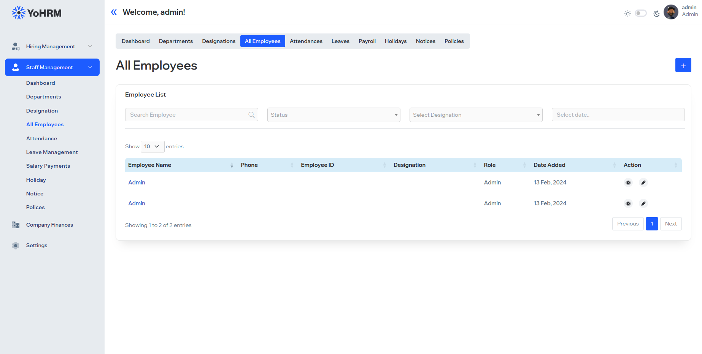Focus the Search Employee field

tap(192, 115)
